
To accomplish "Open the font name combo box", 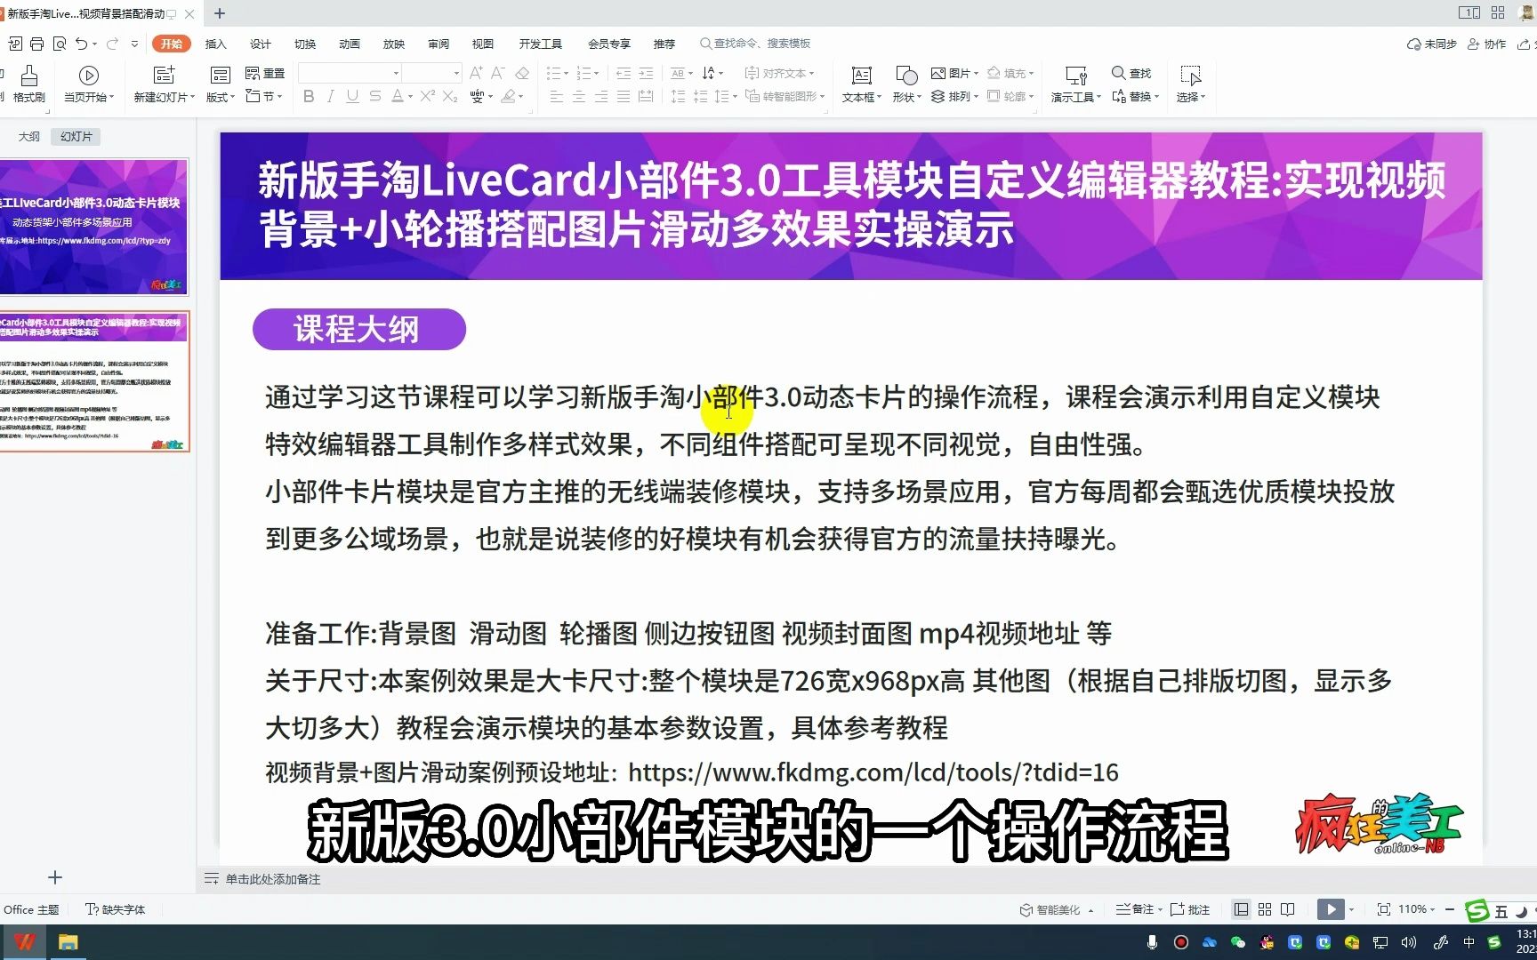I will tap(350, 73).
